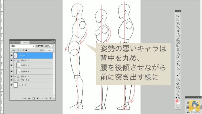Open the 塗り fill slider arrow
The image size is (202, 114).
[52, 50]
